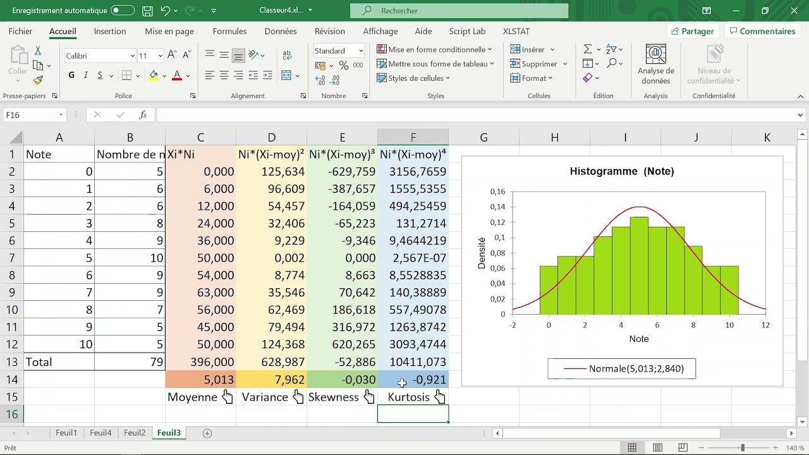Open Analyse de données tool
The image size is (809, 455).
(656, 65)
